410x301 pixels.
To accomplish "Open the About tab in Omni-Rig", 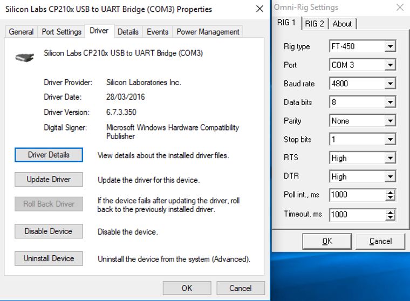I will [x=342, y=24].
